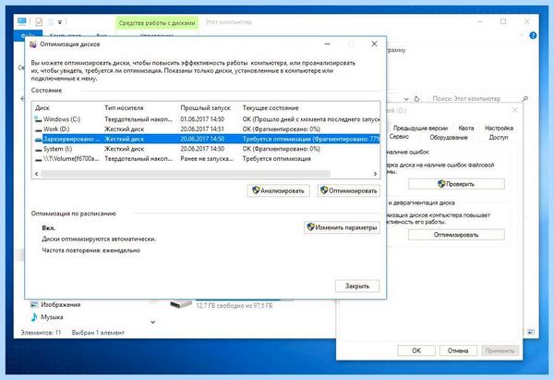The width and height of the screenshot is (554, 380).
Task: Click Проверить button in properties window
Action: point(456,184)
